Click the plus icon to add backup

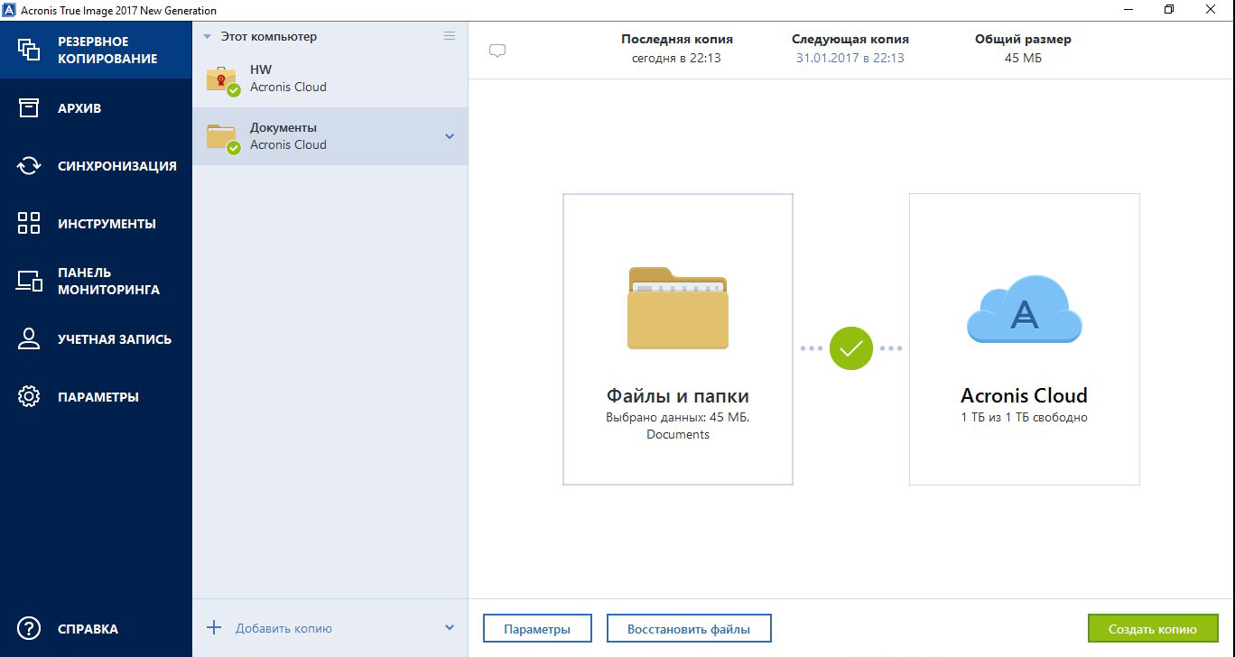pyautogui.click(x=214, y=627)
